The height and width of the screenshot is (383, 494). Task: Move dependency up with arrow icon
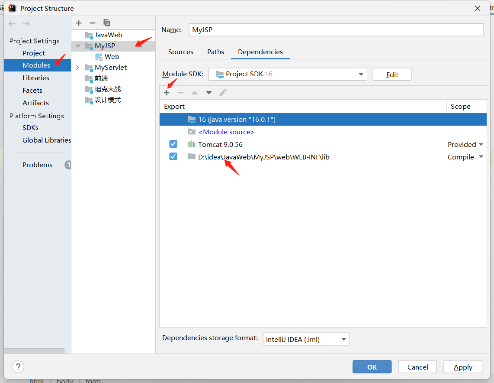(195, 93)
